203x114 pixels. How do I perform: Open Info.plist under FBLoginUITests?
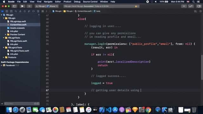tap(14, 54)
